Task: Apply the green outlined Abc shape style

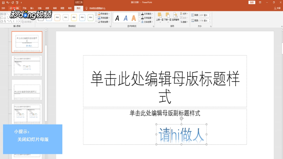Action: 91,18
